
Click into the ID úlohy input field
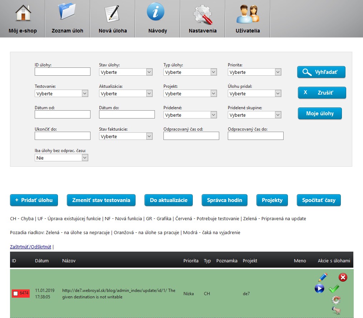coord(63,72)
